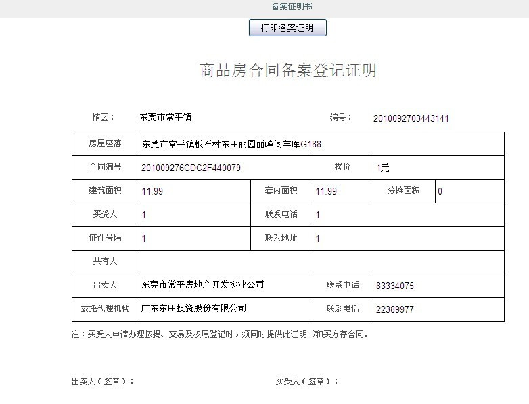This screenshot has width=529, height=404.
Task: Select the 套内面积 value 11.99
Action: coord(326,191)
